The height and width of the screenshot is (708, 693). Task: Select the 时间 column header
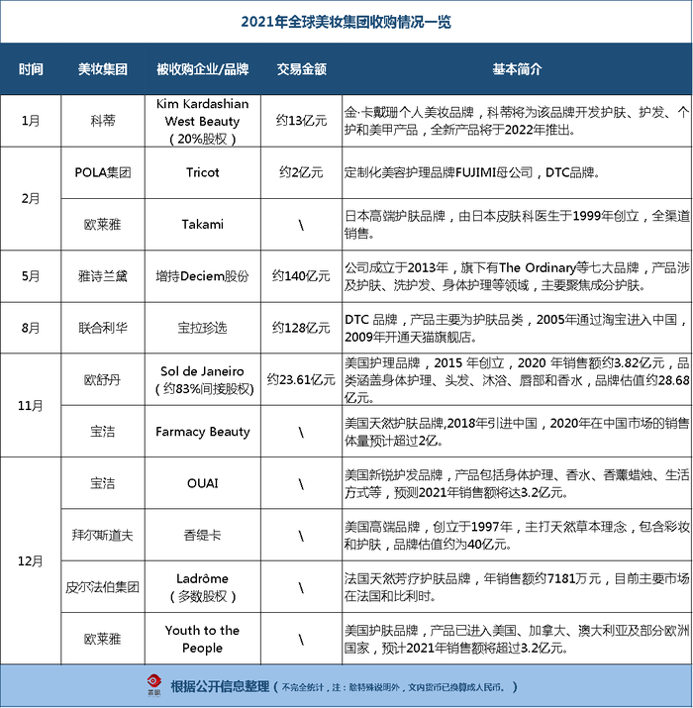coord(31,69)
